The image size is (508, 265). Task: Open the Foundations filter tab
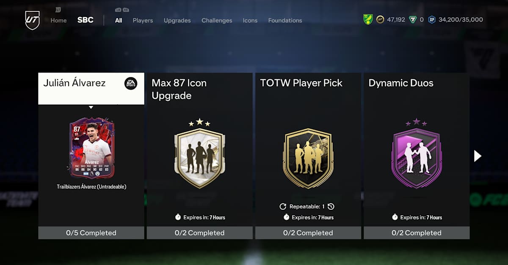(285, 20)
